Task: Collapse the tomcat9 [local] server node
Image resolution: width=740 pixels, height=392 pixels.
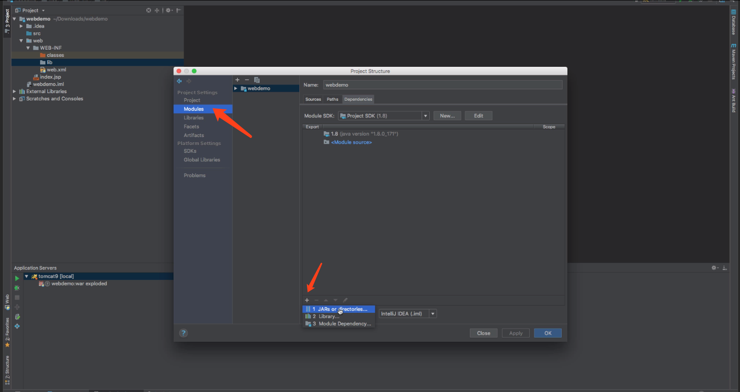Action: pyautogui.click(x=26, y=276)
